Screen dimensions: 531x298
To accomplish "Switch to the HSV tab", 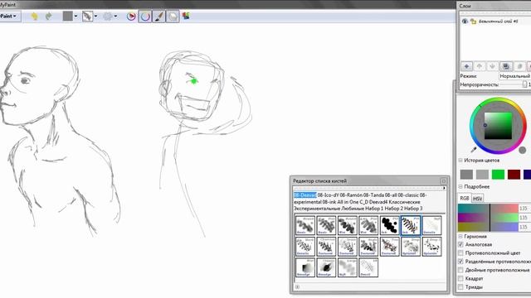I will (x=478, y=199).
